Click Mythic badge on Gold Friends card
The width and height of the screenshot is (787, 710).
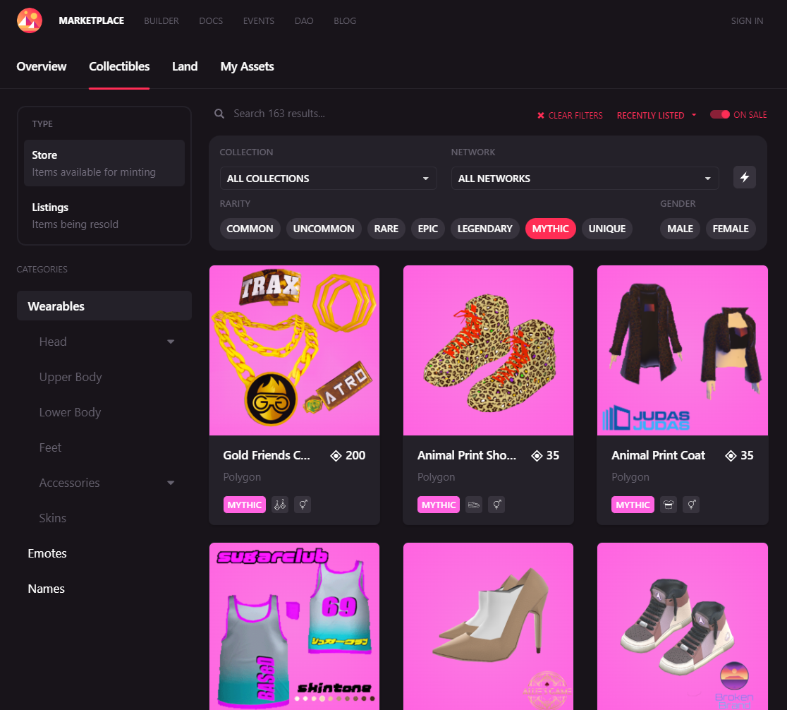coord(245,505)
